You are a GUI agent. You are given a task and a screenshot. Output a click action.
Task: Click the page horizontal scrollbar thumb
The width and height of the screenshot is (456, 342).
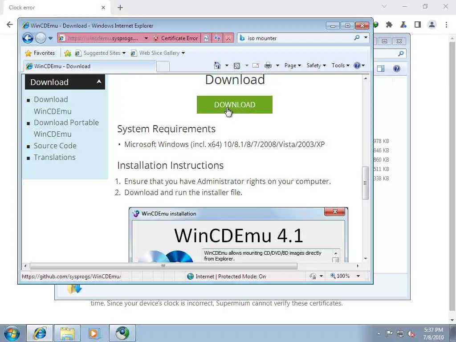coord(163,266)
